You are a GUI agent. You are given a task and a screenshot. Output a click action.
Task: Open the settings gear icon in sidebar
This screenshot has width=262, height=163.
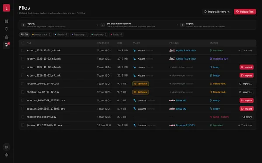coord(7,155)
